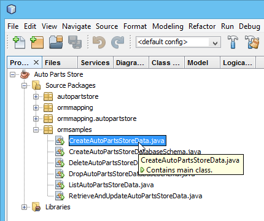Switch to the Diagrams tab
The image size is (264, 221).
point(131,63)
